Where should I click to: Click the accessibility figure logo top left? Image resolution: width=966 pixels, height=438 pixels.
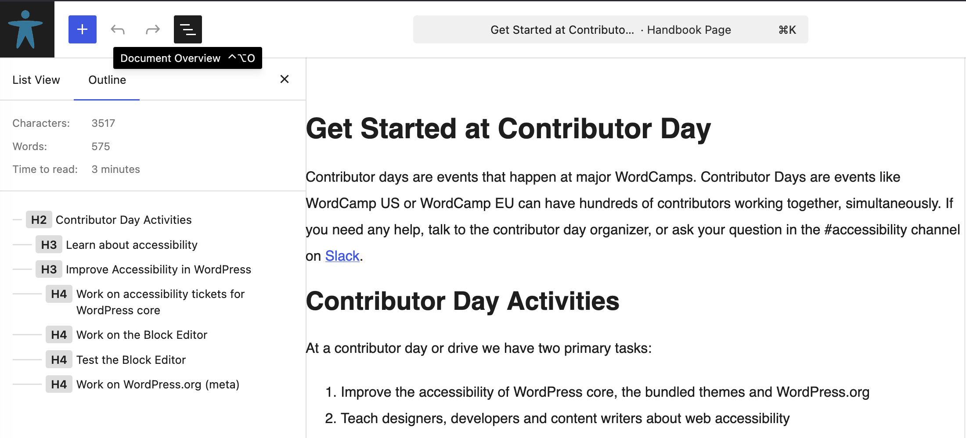pyautogui.click(x=27, y=29)
